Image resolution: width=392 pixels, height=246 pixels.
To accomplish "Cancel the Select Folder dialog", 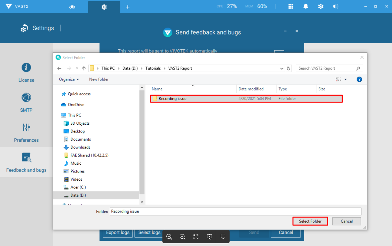I will click(347, 221).
